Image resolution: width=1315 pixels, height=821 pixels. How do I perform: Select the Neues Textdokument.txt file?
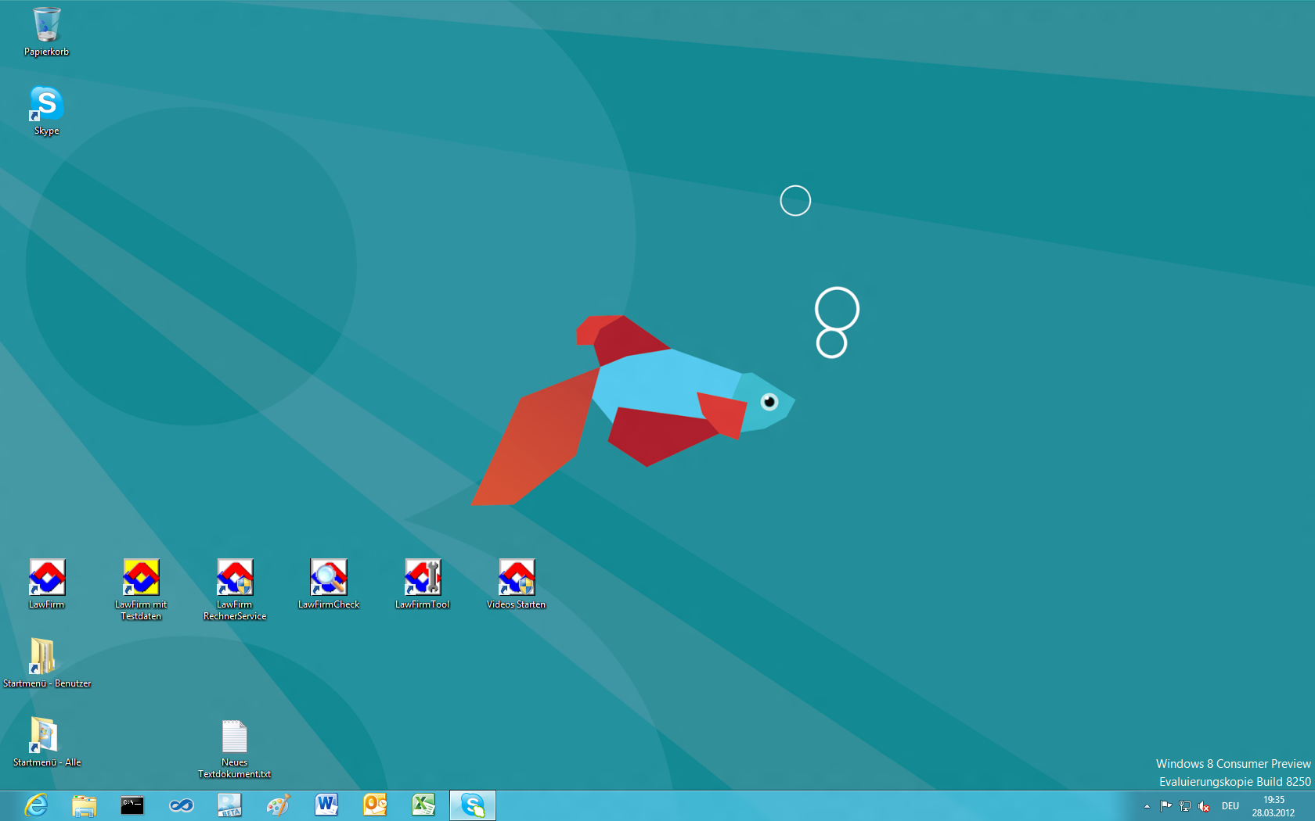[x=234, y=737]
